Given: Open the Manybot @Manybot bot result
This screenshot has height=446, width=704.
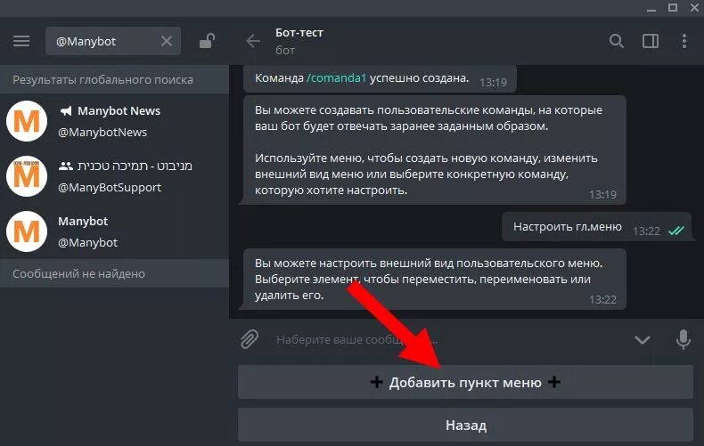Looking at the screenshot, I should 114,231.
